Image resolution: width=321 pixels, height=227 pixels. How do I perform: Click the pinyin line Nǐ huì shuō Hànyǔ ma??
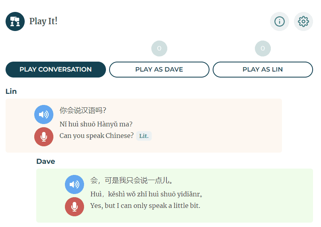(x=96, y=124)
